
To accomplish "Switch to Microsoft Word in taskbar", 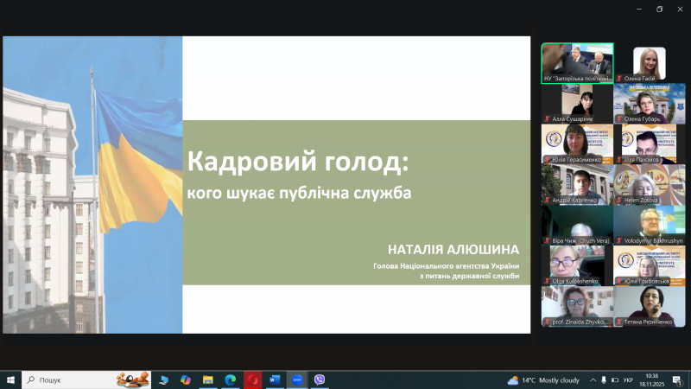I will click(x=276, y=379).
